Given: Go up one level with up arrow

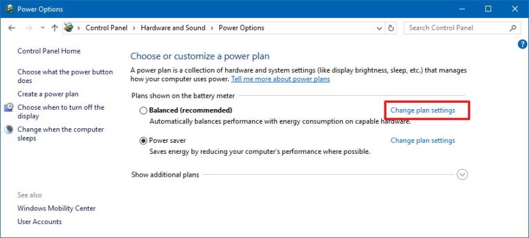Looking at the screenshot, I should [x=54, y=28].
